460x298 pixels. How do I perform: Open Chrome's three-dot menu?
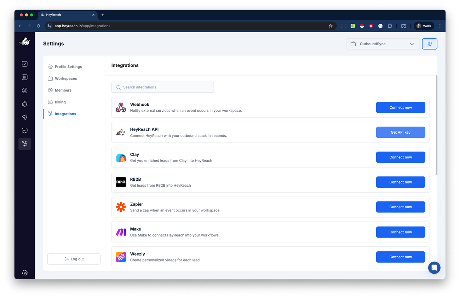click(x=440, y=25)
